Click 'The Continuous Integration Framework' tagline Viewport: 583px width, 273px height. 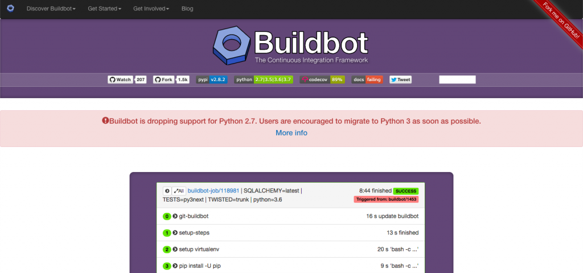[x=311, y=60]
